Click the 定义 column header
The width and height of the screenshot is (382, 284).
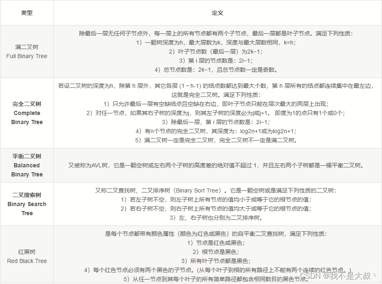tap(217, 12)
